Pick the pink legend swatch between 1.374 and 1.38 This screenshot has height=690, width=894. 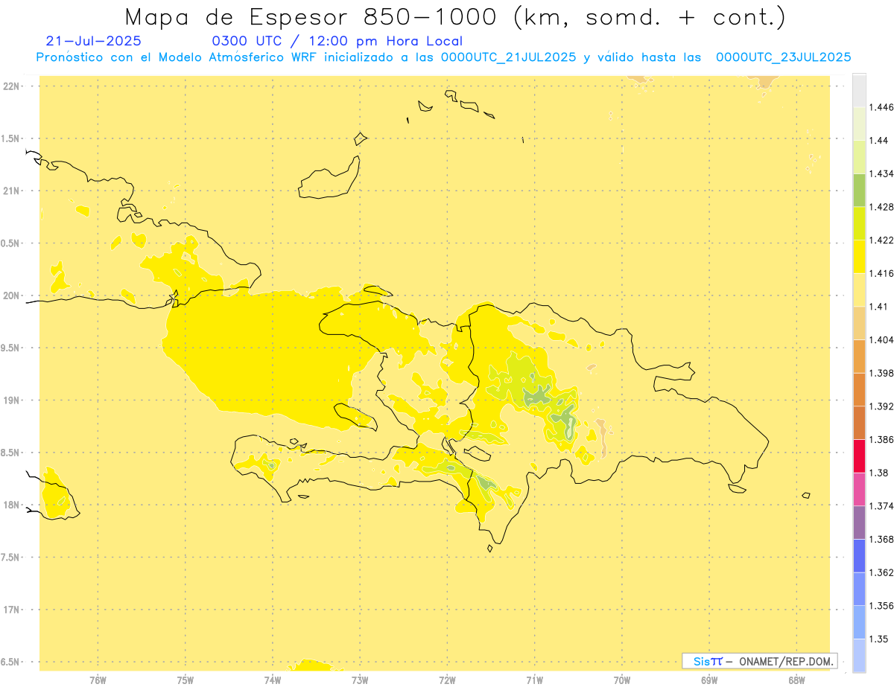click(859, 489)
